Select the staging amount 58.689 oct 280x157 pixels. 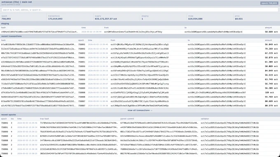271,32
